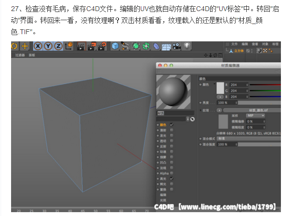The width and height of the screenshot is (292, 216).
Task: Click the coordinate system icon
Action: (x=69, y=46)
